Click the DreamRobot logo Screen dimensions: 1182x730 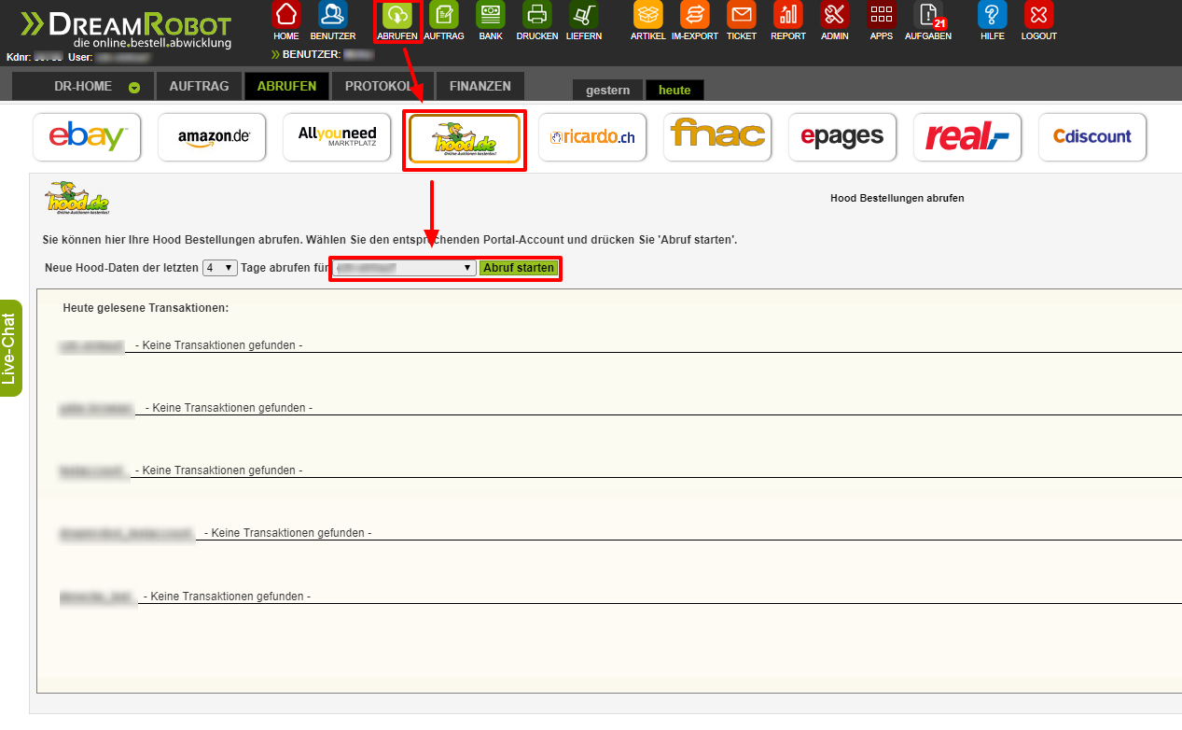125,29
